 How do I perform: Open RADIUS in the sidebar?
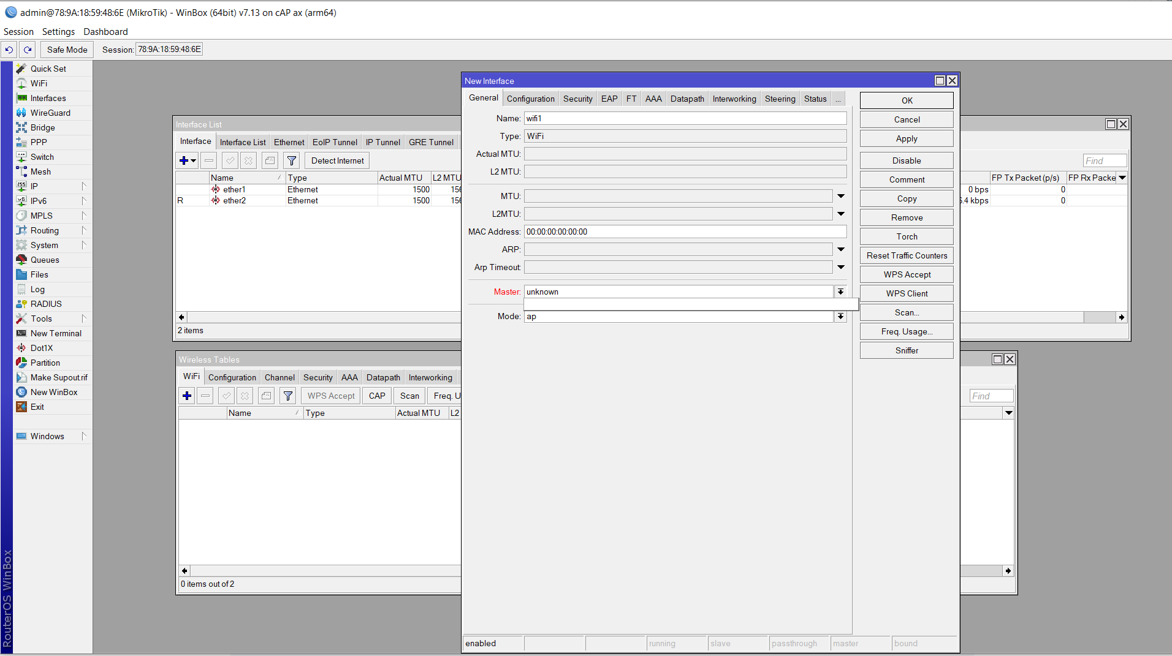point(46,304)
